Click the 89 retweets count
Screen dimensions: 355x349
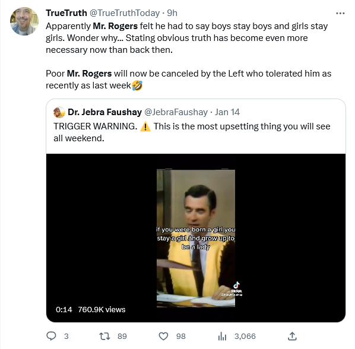click(x=122, y=337)
